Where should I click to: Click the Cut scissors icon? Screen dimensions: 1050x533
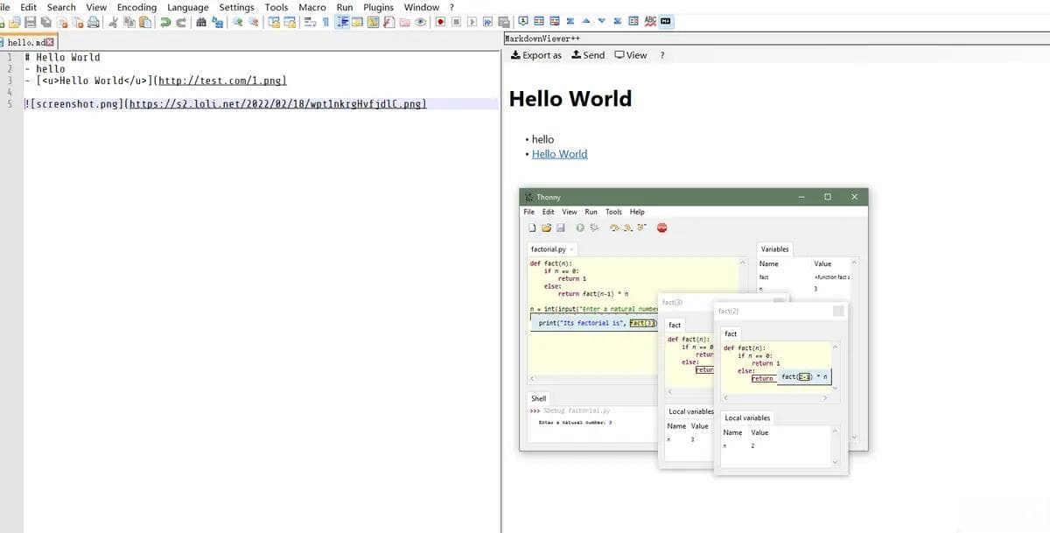(x=113, y=22)
